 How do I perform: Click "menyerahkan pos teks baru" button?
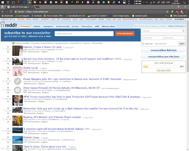[164, 57]
